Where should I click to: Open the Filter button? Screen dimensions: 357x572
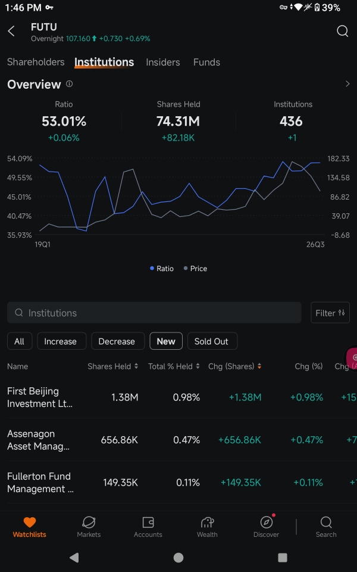(x=330, y=313)
